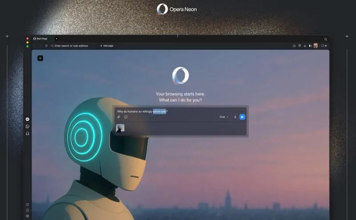Open Messenger in the sidebar

coord(28,119)
